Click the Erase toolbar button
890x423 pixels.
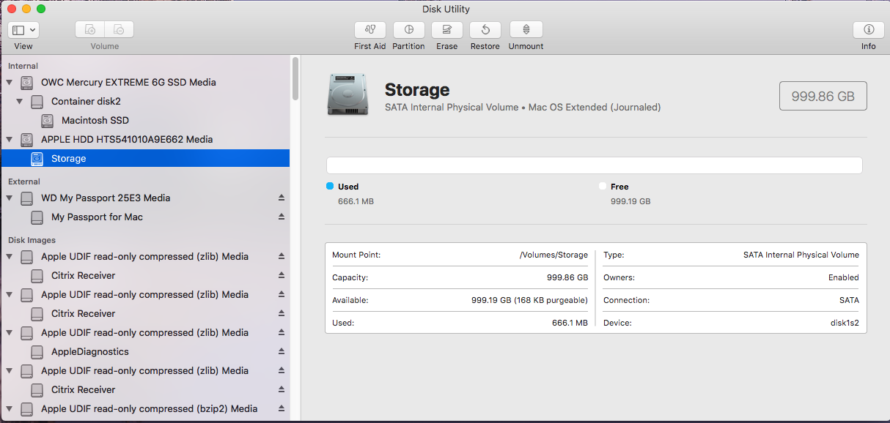446,30
